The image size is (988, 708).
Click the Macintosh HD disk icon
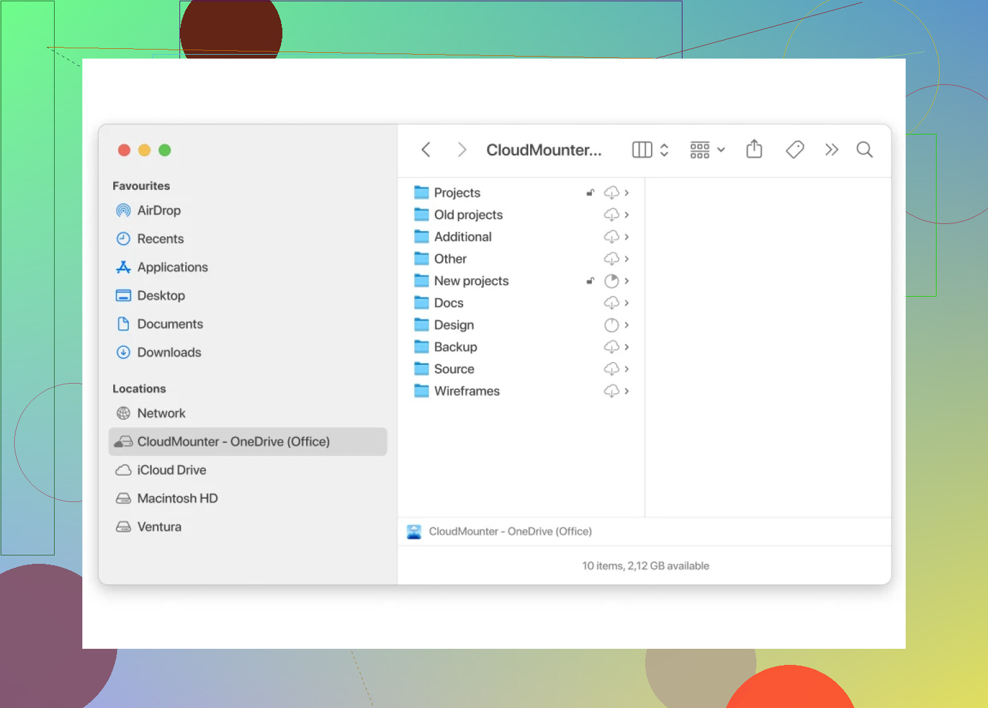pyautogui.click(x=123, y=498)
